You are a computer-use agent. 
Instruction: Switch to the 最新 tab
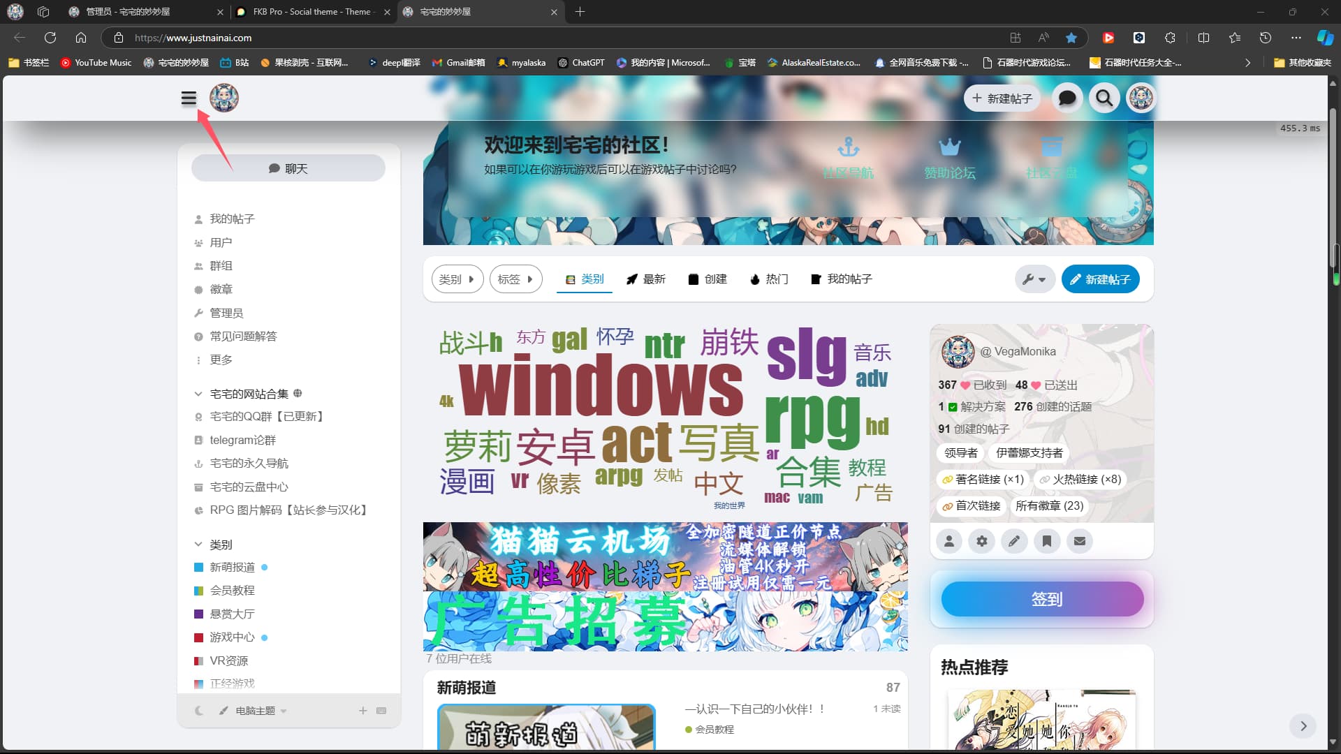tap(645, 279)
